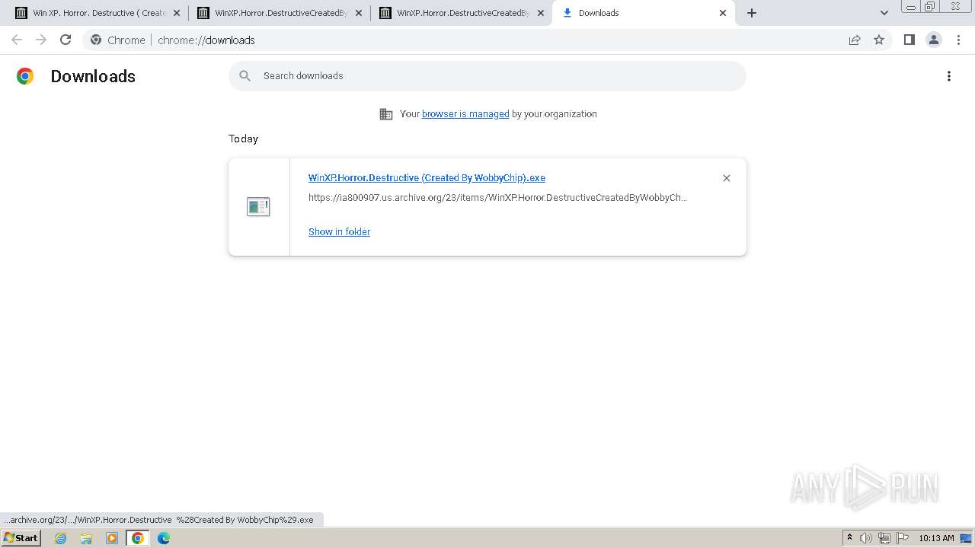Viewport: 975px width, 548px height.
Task: Click the 10:13 AM clock
Action: pyautogui.click(x=936, y=538)
